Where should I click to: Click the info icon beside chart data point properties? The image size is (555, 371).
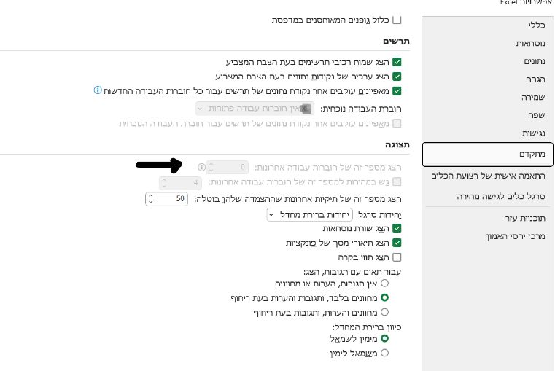click(x=98, y=90)
